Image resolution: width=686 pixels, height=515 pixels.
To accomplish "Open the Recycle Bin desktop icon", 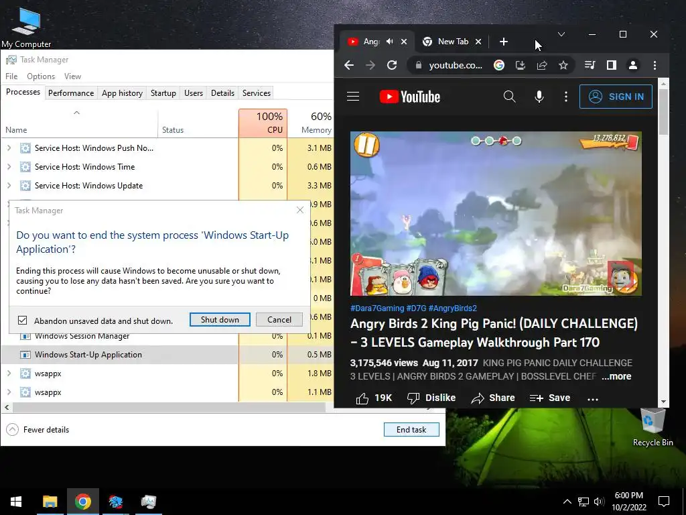I will tap(653, 427).
